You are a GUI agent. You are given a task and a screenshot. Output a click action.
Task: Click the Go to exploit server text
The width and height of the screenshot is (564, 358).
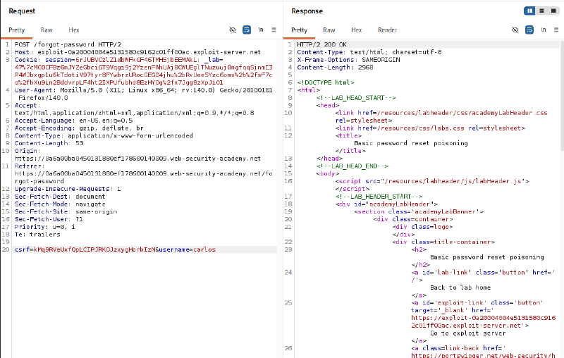[x=468, y=333]
